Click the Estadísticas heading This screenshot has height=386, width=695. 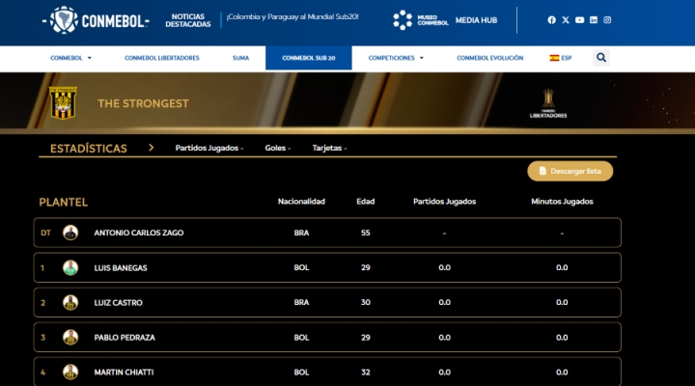click(x=88, y=149)
